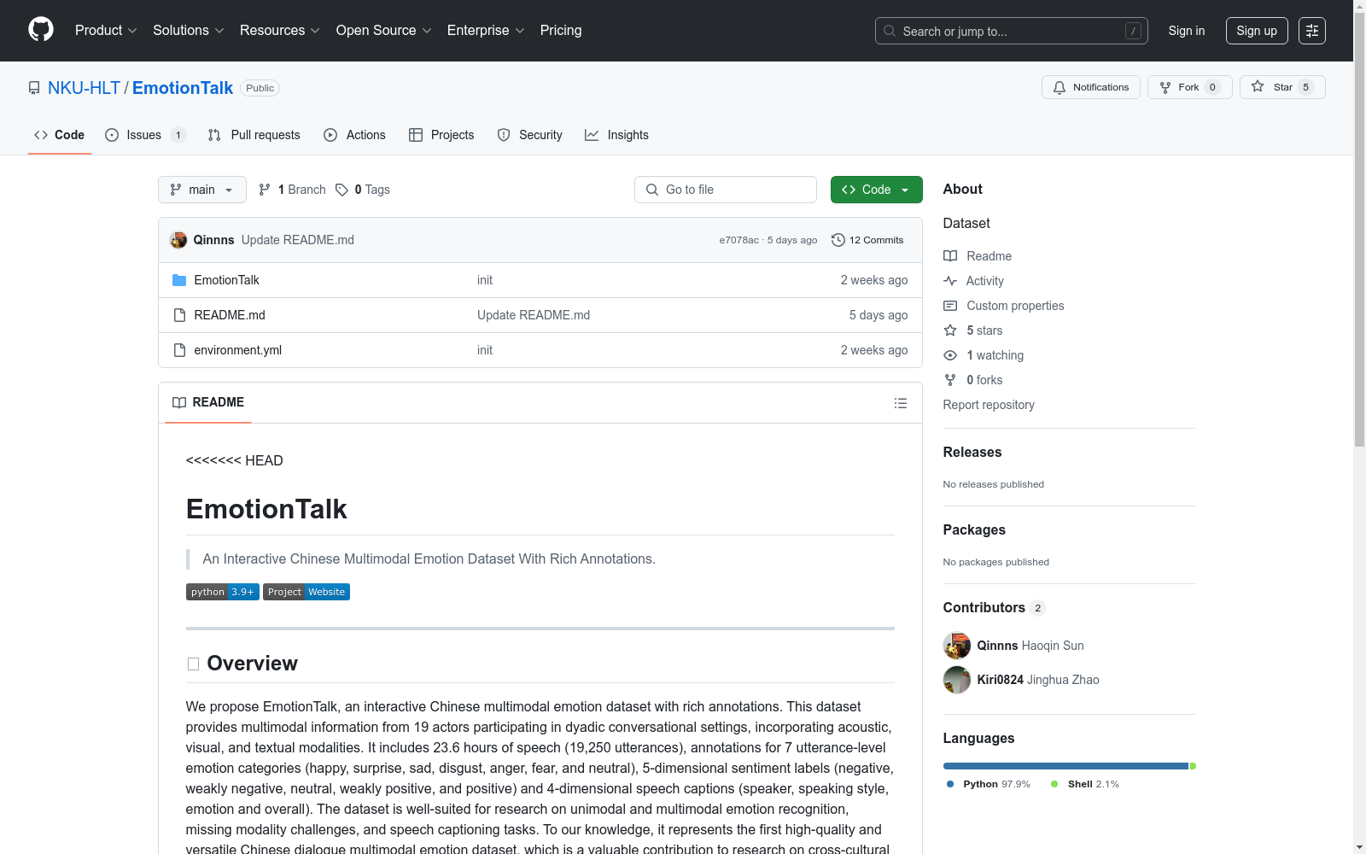Focus the Search or jump to field

tap(1012, 31)
